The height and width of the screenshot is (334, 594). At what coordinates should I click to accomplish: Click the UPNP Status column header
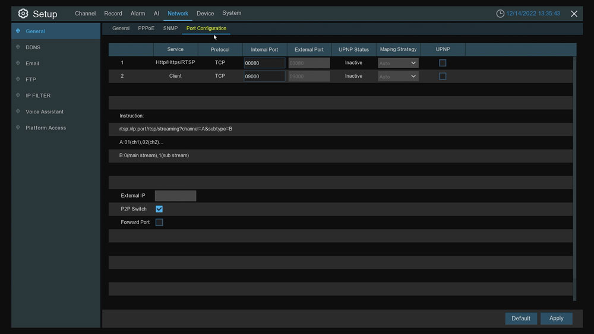pyautogui.click(x=353, y=50)
